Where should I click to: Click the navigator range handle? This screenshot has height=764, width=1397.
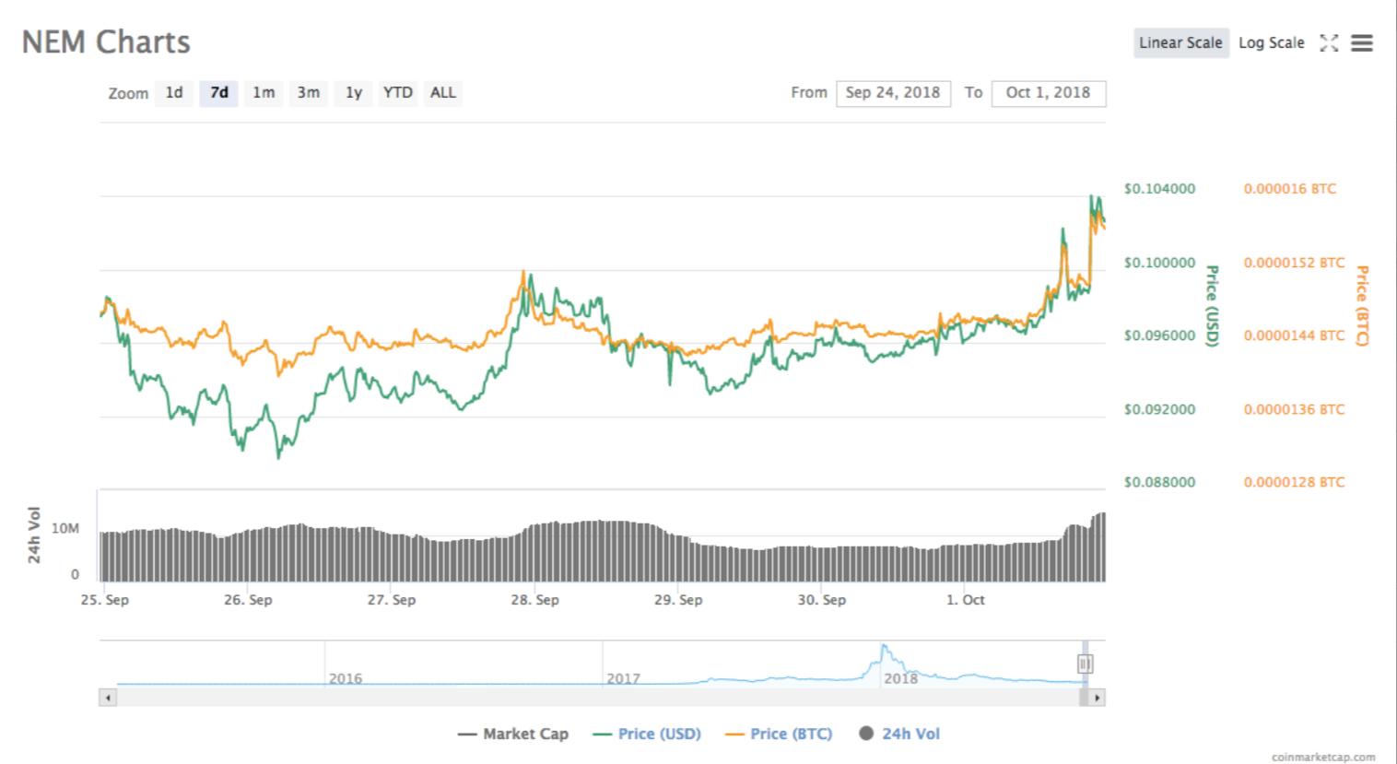point(1085,664)
